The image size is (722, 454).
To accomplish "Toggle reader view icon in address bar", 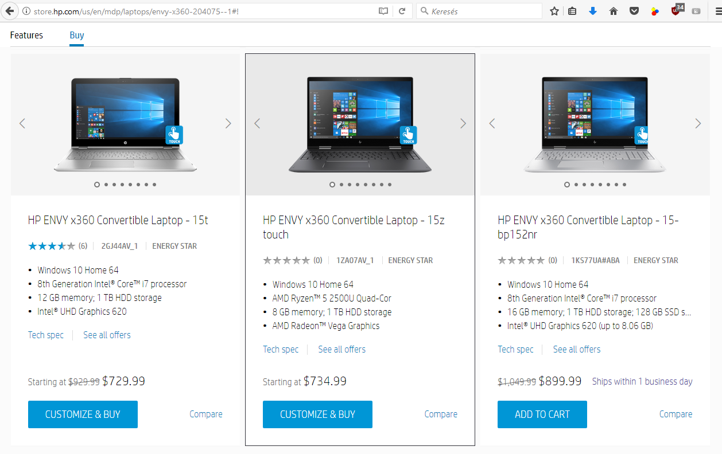I will pos(383,11).
